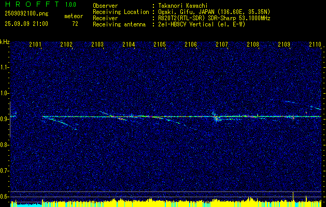326x207 pixels.
Task: Click the Receiver field label
Action: click(105, 18)
